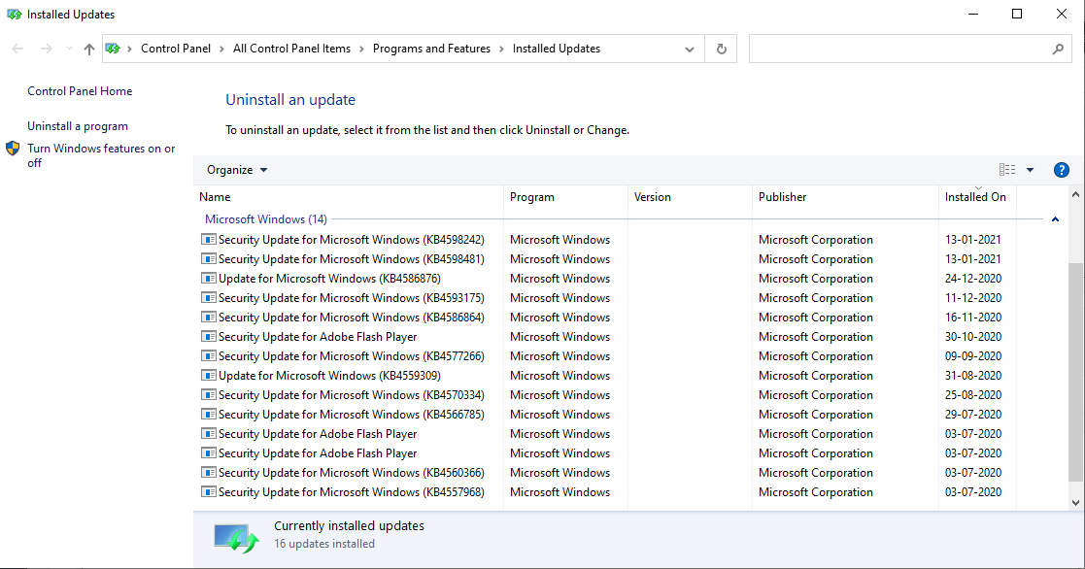Open the Control Panel Home link
The height and width of the screenshot is (569, 1085).
[80, 91]
